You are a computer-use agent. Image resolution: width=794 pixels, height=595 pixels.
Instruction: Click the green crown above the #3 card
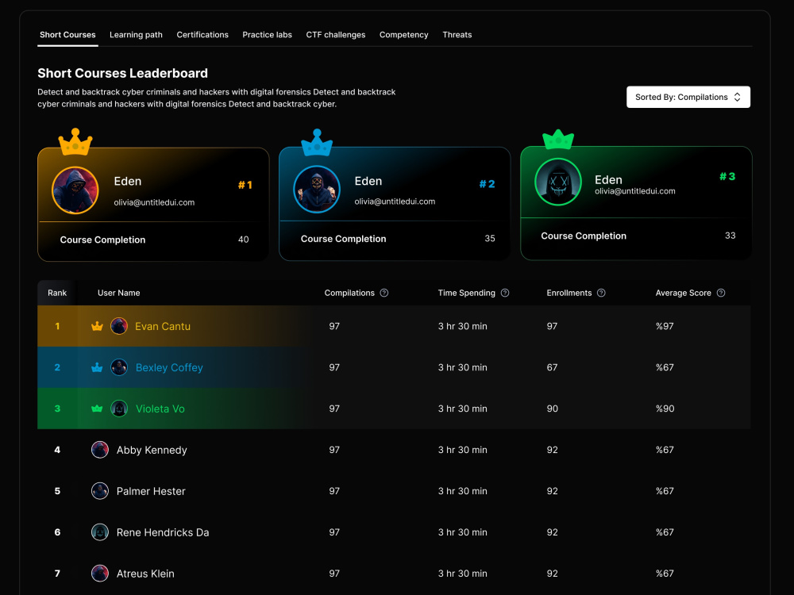tap(558, 139)
